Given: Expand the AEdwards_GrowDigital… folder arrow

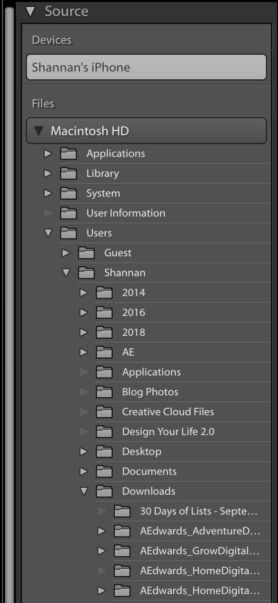Looking at the screenshot, I should (101, 551).
